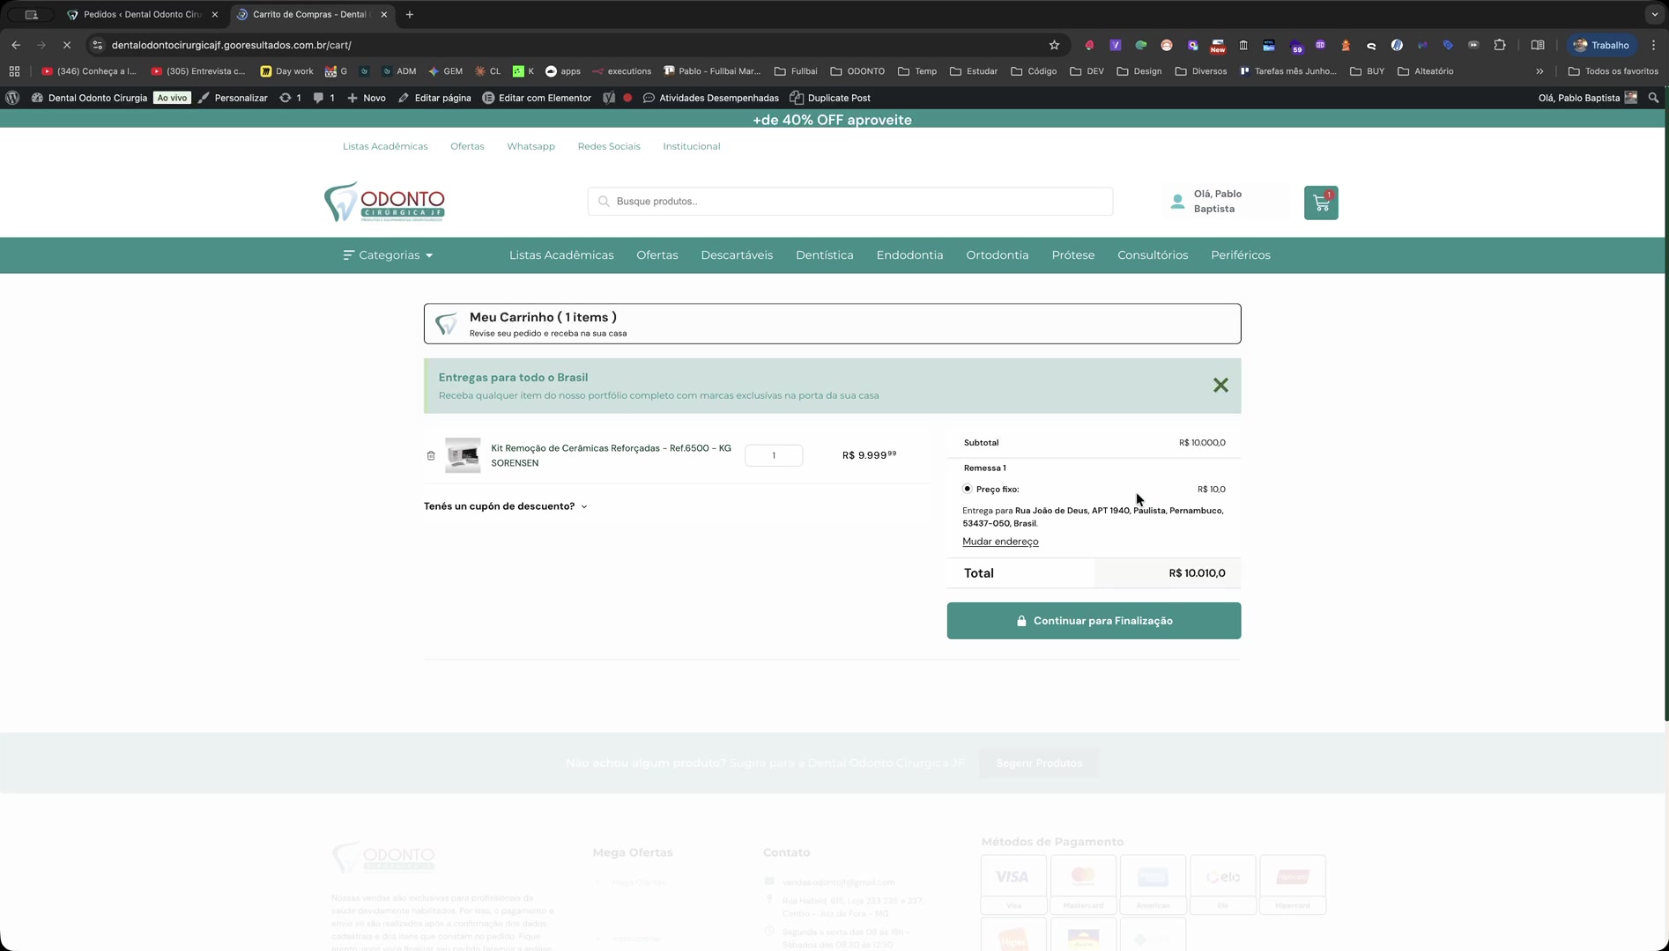The height and width of the screenshot is (951, 1669).
Task: Open the browser side panel icon
Action: click(1538, 45)
